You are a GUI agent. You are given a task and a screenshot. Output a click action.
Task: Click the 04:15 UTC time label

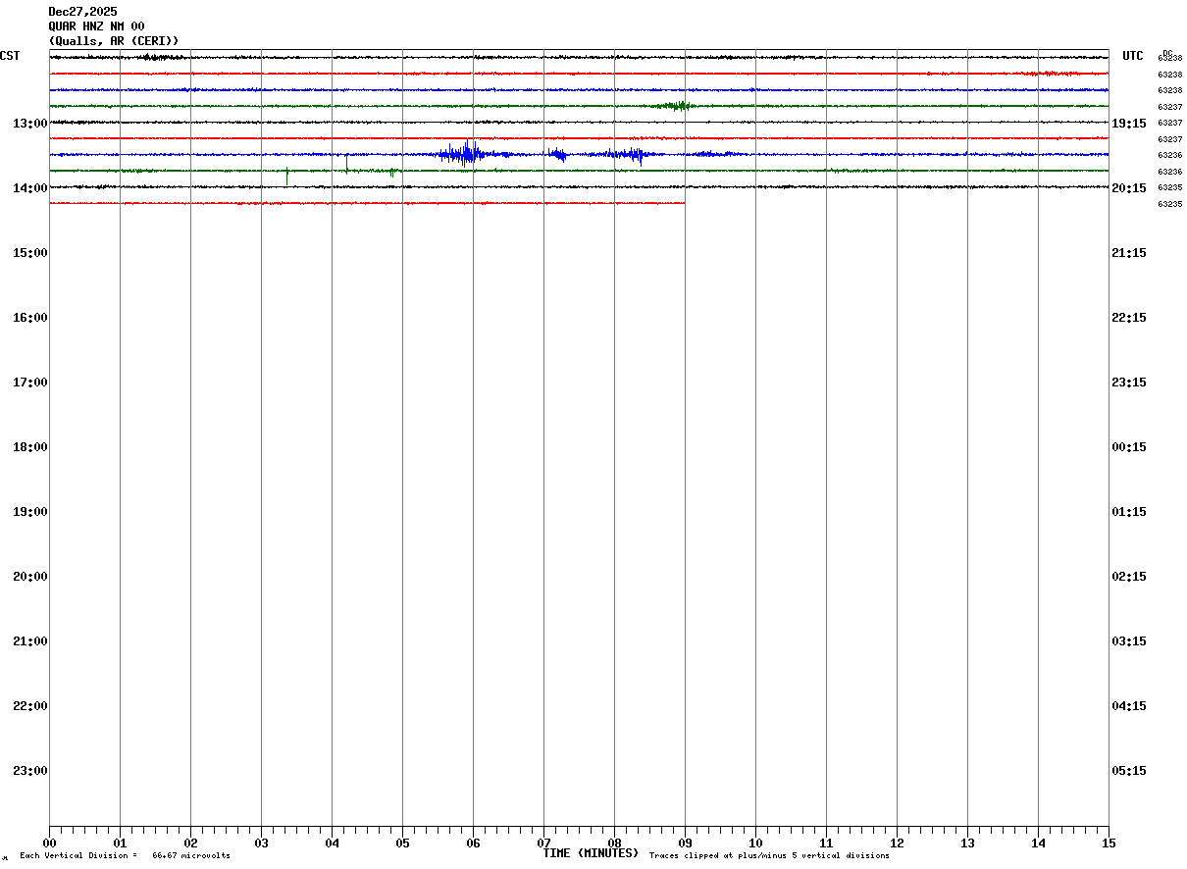tap(1129, 706)
